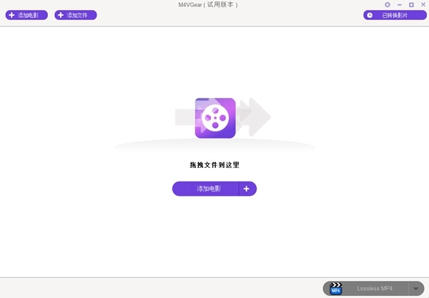Click the 添加文件 toolbar button
The width and height of the screenshot is (429, 298).
coord(76,15)
